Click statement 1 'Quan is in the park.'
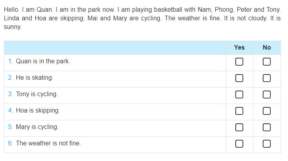Viewport: 288px width, 161px height. pos(43,61)
